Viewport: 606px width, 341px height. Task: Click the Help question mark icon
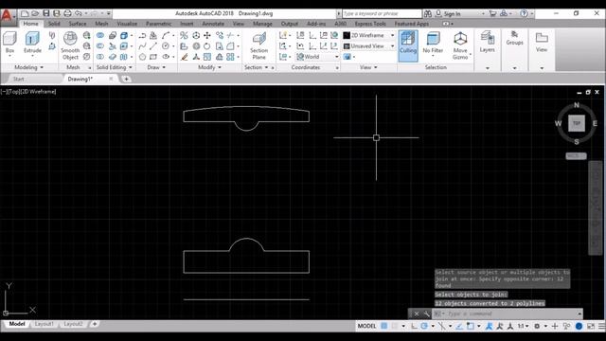pyautogui.click(x=524, y=13)
